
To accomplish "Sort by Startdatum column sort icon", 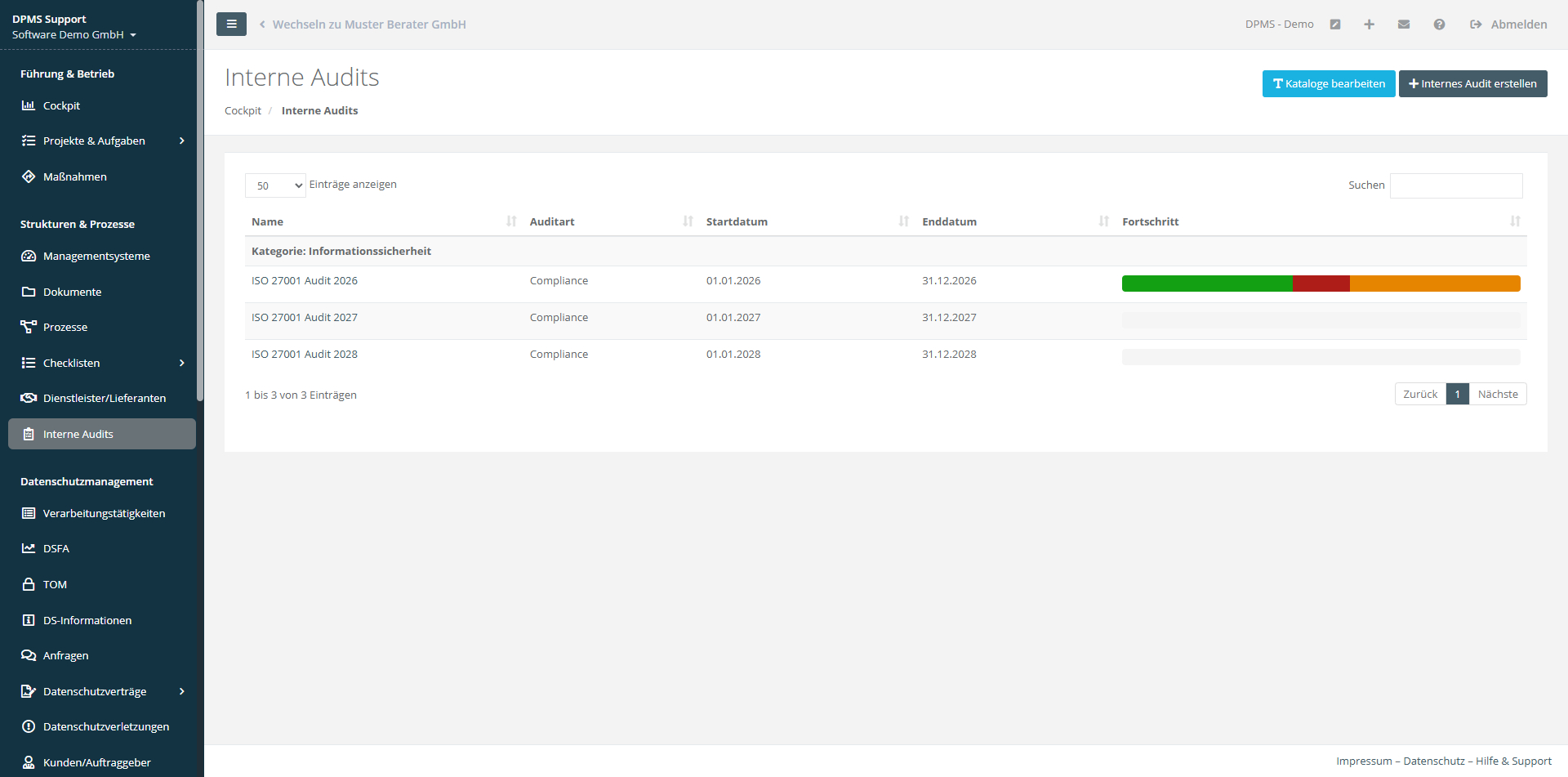I will [x=903, y=221].
